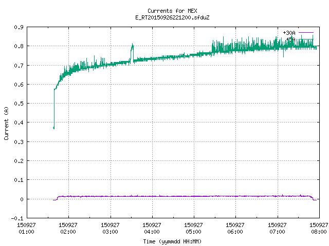Viewport: 329px width, 246px height.
Task: Click the y-axis tick label 0.6
Action: tap(19, 85)
